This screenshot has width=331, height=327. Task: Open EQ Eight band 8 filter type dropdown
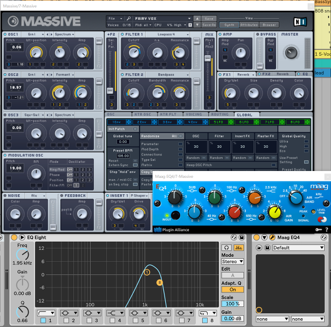point(208,313)
